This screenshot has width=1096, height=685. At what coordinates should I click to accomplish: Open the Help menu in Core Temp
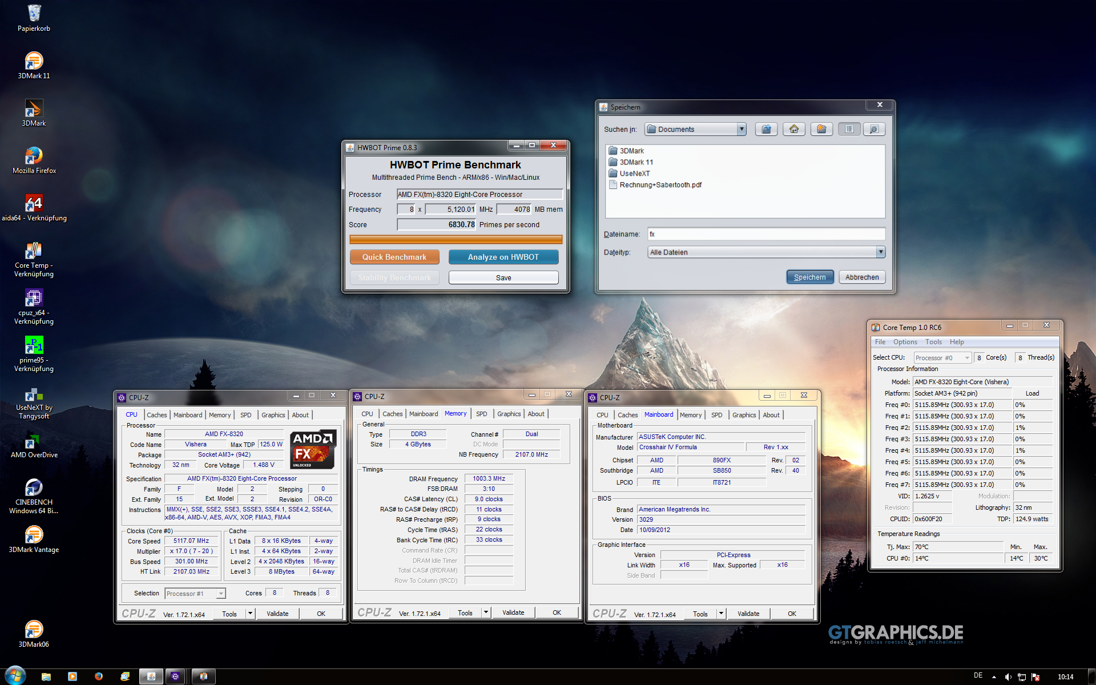(x=957, y=342)
